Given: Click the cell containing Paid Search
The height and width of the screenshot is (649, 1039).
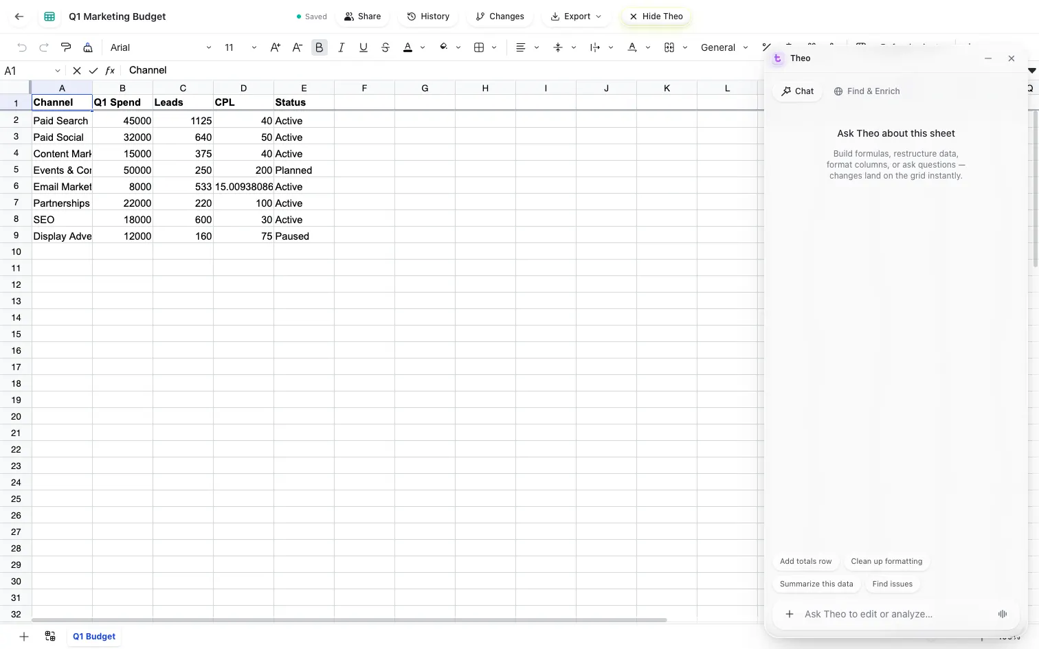Looking at the screenshot, I should click(x=62, y=120).
